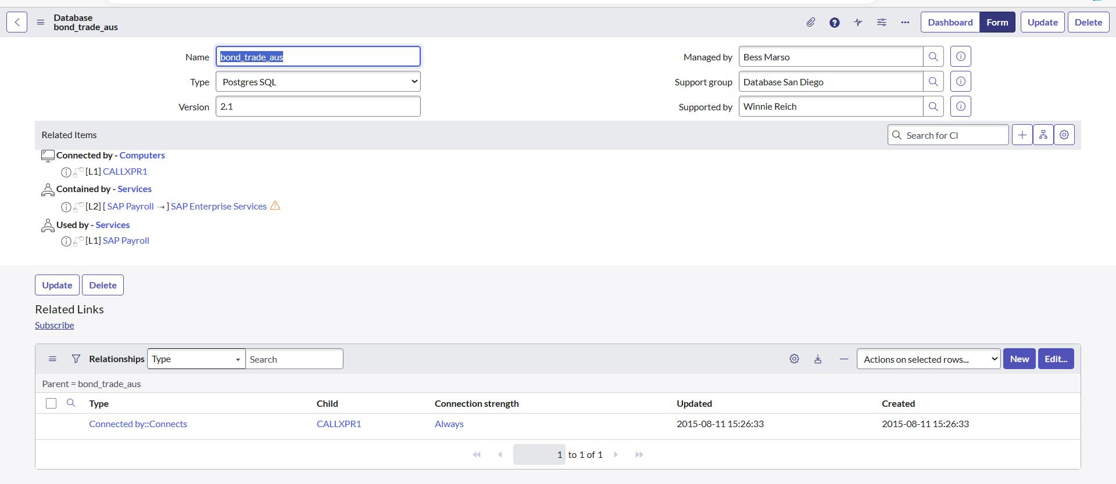Tick the select-all checkbox in Relationships table
The height and width of the screenshot is (484, 1116).
click(51, 403)
